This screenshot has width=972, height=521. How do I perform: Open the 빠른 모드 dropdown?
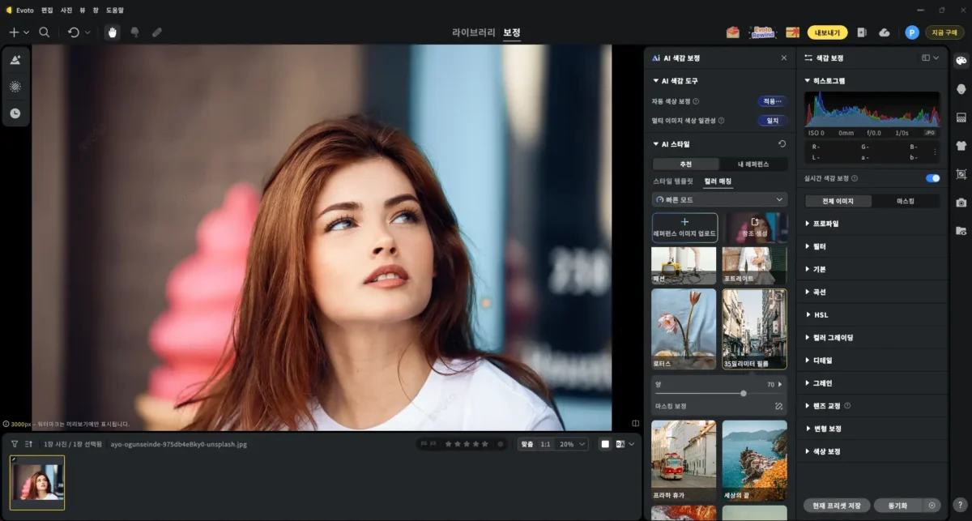coord(719,199)
